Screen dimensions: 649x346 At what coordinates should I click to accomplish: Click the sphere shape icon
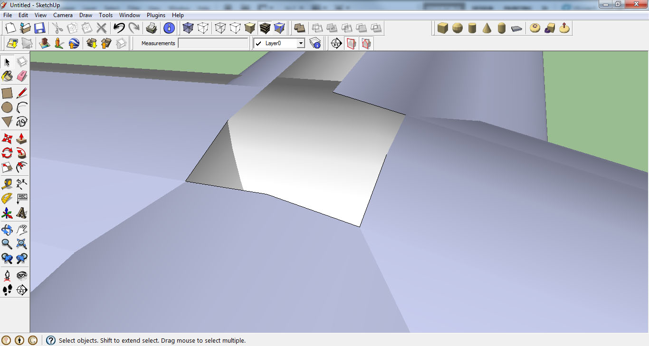(x=458, y=28)
